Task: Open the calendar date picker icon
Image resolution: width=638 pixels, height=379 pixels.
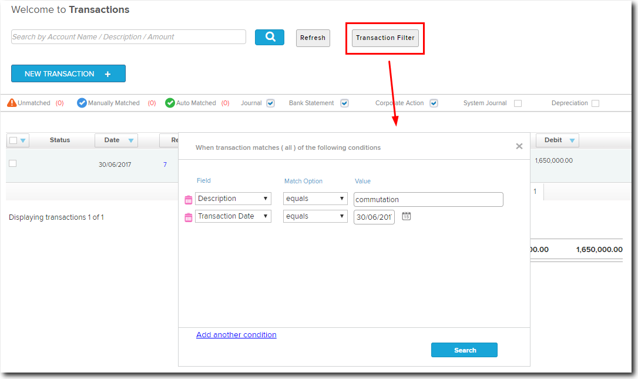Action: (406, 216)
